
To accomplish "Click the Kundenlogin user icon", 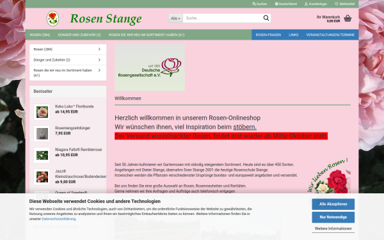I will [x=306, y=4].
